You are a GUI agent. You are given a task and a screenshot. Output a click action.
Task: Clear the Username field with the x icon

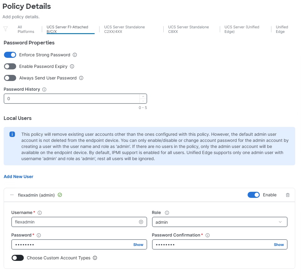(141, 222)
